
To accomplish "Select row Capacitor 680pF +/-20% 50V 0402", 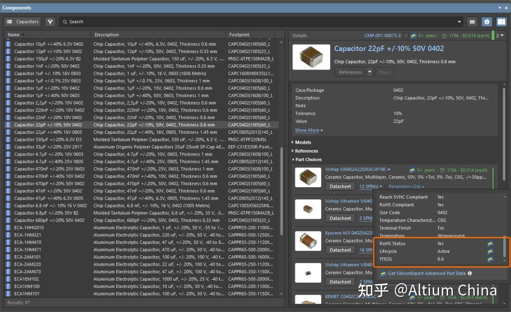I will pyautogui.click(x=141, y=220).
